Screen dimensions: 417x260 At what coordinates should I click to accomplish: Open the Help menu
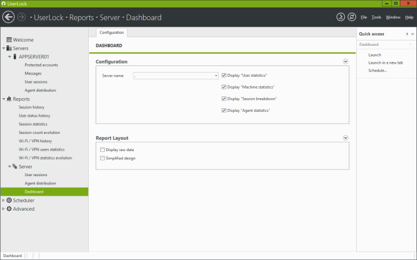coord(409,17)
